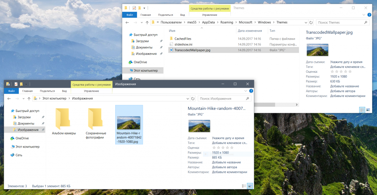Viewport: 377px width, 195px height.
Task: Switch to large icons view in the Изображения window
Action: [250, 186]
